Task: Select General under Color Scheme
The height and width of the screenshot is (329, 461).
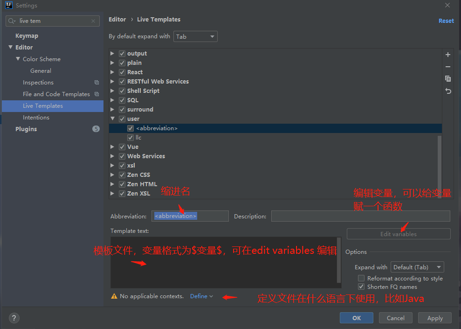Action: click(x=41, y=70)
